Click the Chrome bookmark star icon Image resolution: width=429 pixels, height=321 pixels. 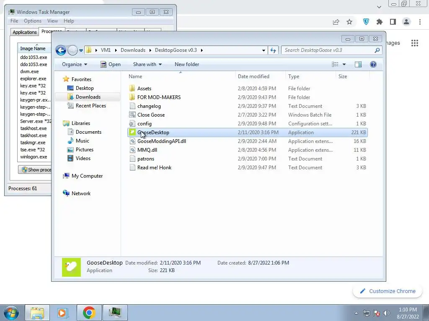point(349,22)
